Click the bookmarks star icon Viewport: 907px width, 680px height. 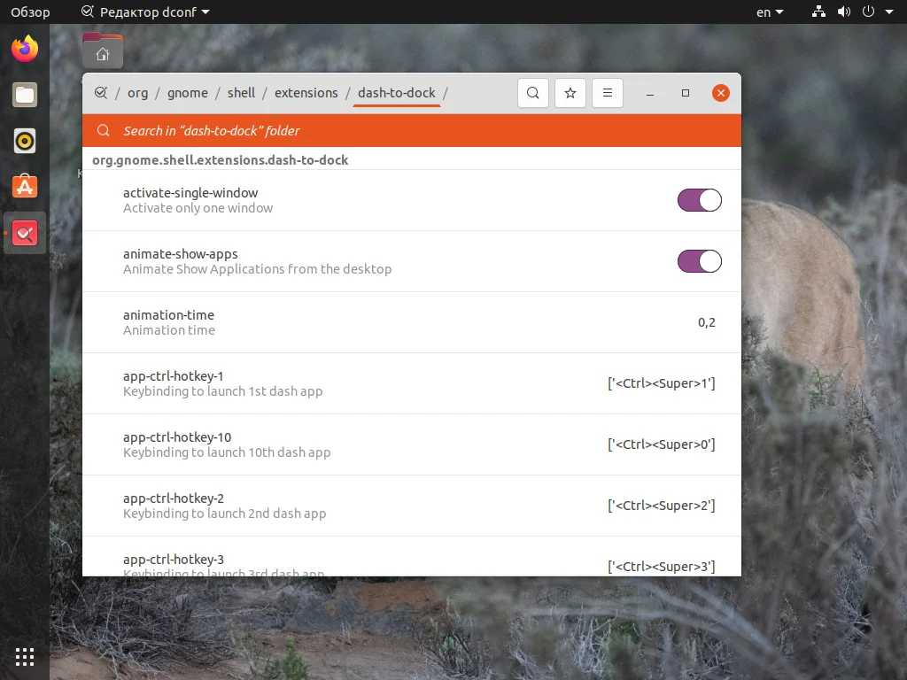point(570,93)
